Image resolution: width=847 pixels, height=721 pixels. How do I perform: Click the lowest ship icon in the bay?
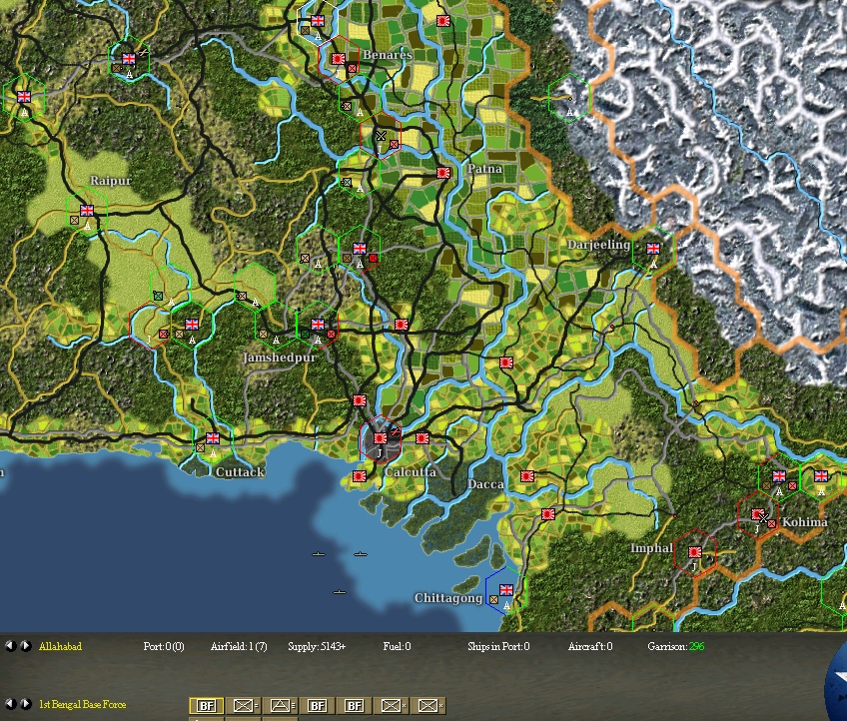coord(339,592)
